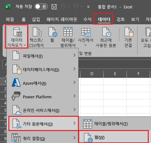Click the 모두 새로 고침 refresh icon
This screenshot has width=151, height=143.
[148, 32]
